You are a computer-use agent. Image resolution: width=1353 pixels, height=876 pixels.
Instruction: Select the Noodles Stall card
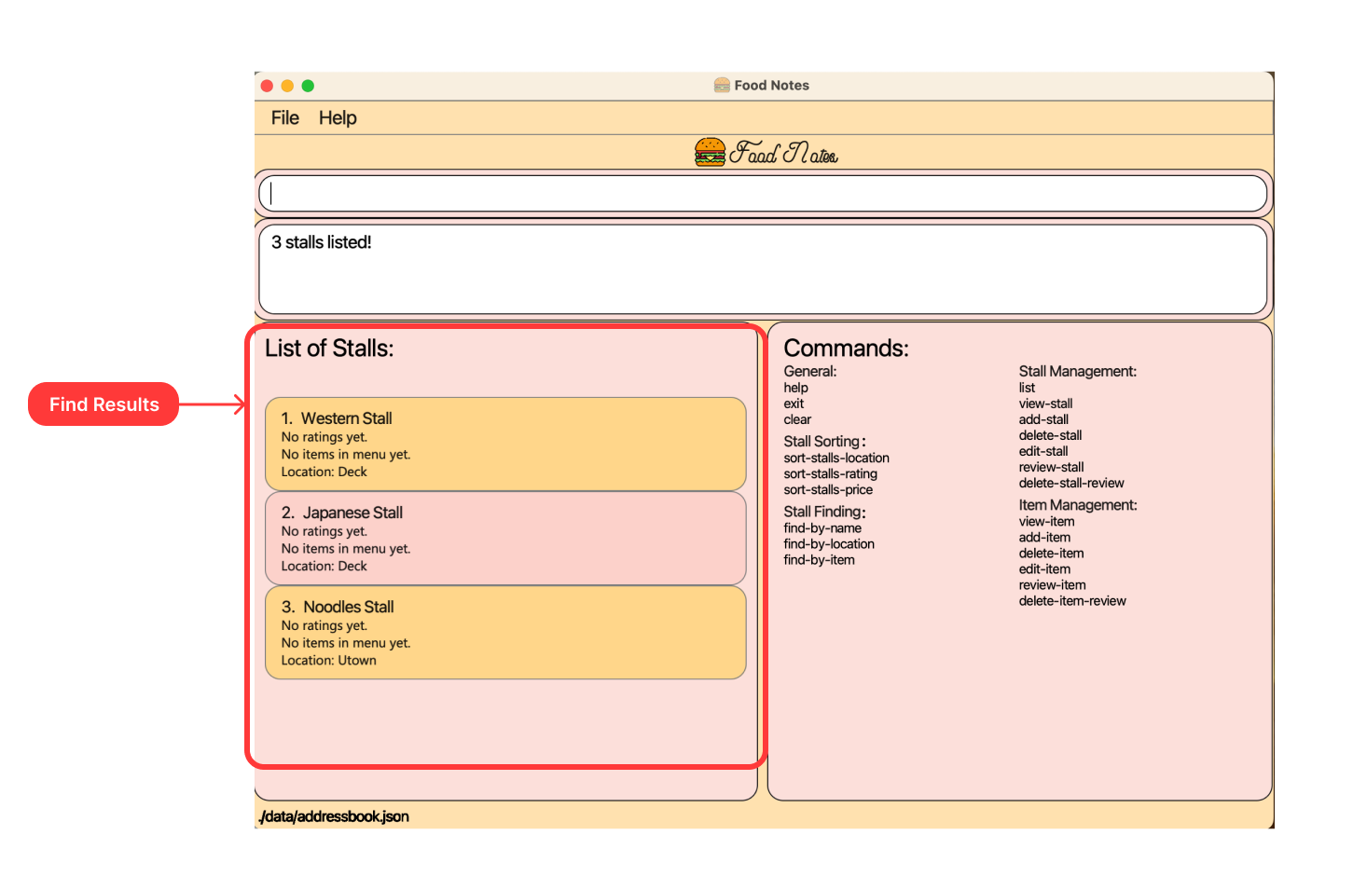[x=505, y=632]
